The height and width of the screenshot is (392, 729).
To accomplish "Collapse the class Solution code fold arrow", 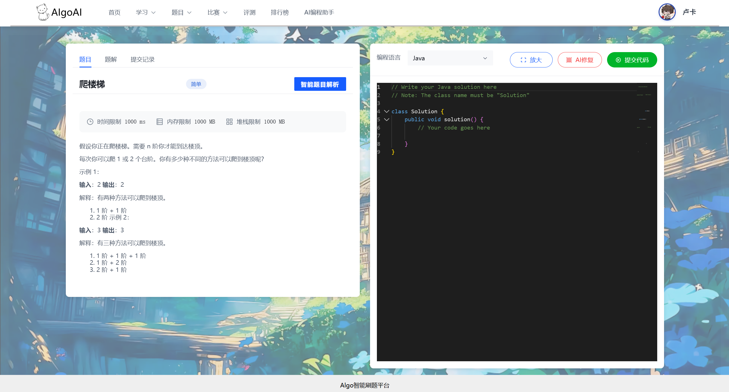I will (387, 111).
